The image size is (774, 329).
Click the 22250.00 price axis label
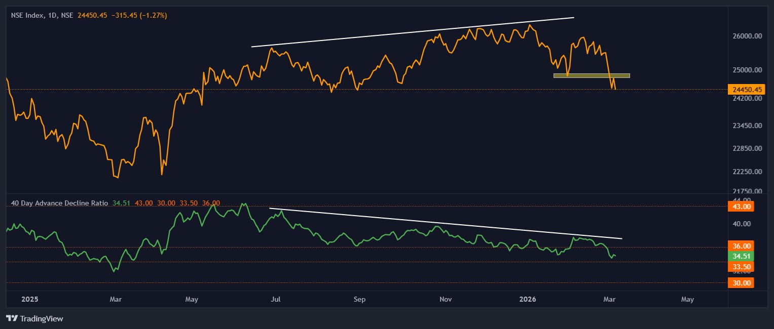point(748,172)
